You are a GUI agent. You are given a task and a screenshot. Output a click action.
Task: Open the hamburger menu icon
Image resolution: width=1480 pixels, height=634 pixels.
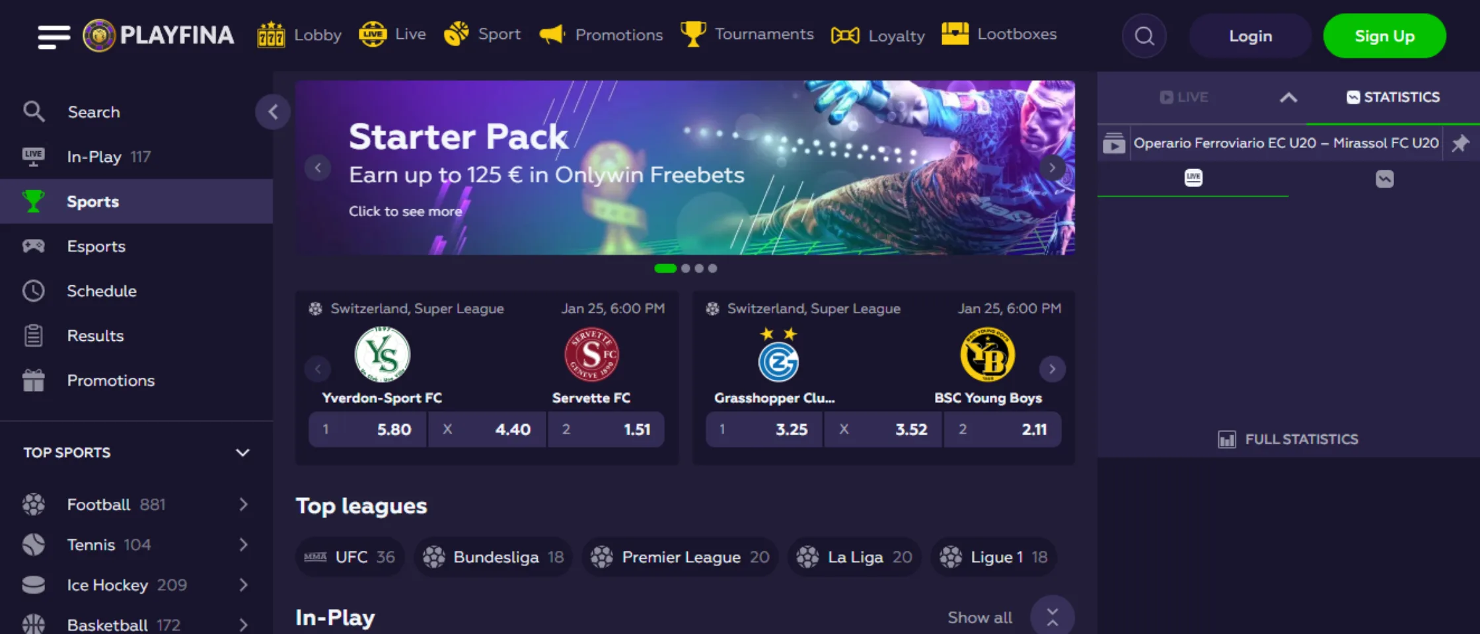pyautogui.click(x=54, y=36)
